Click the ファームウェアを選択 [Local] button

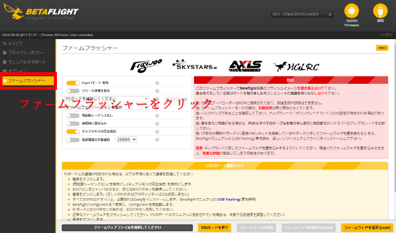pos(367,227)
